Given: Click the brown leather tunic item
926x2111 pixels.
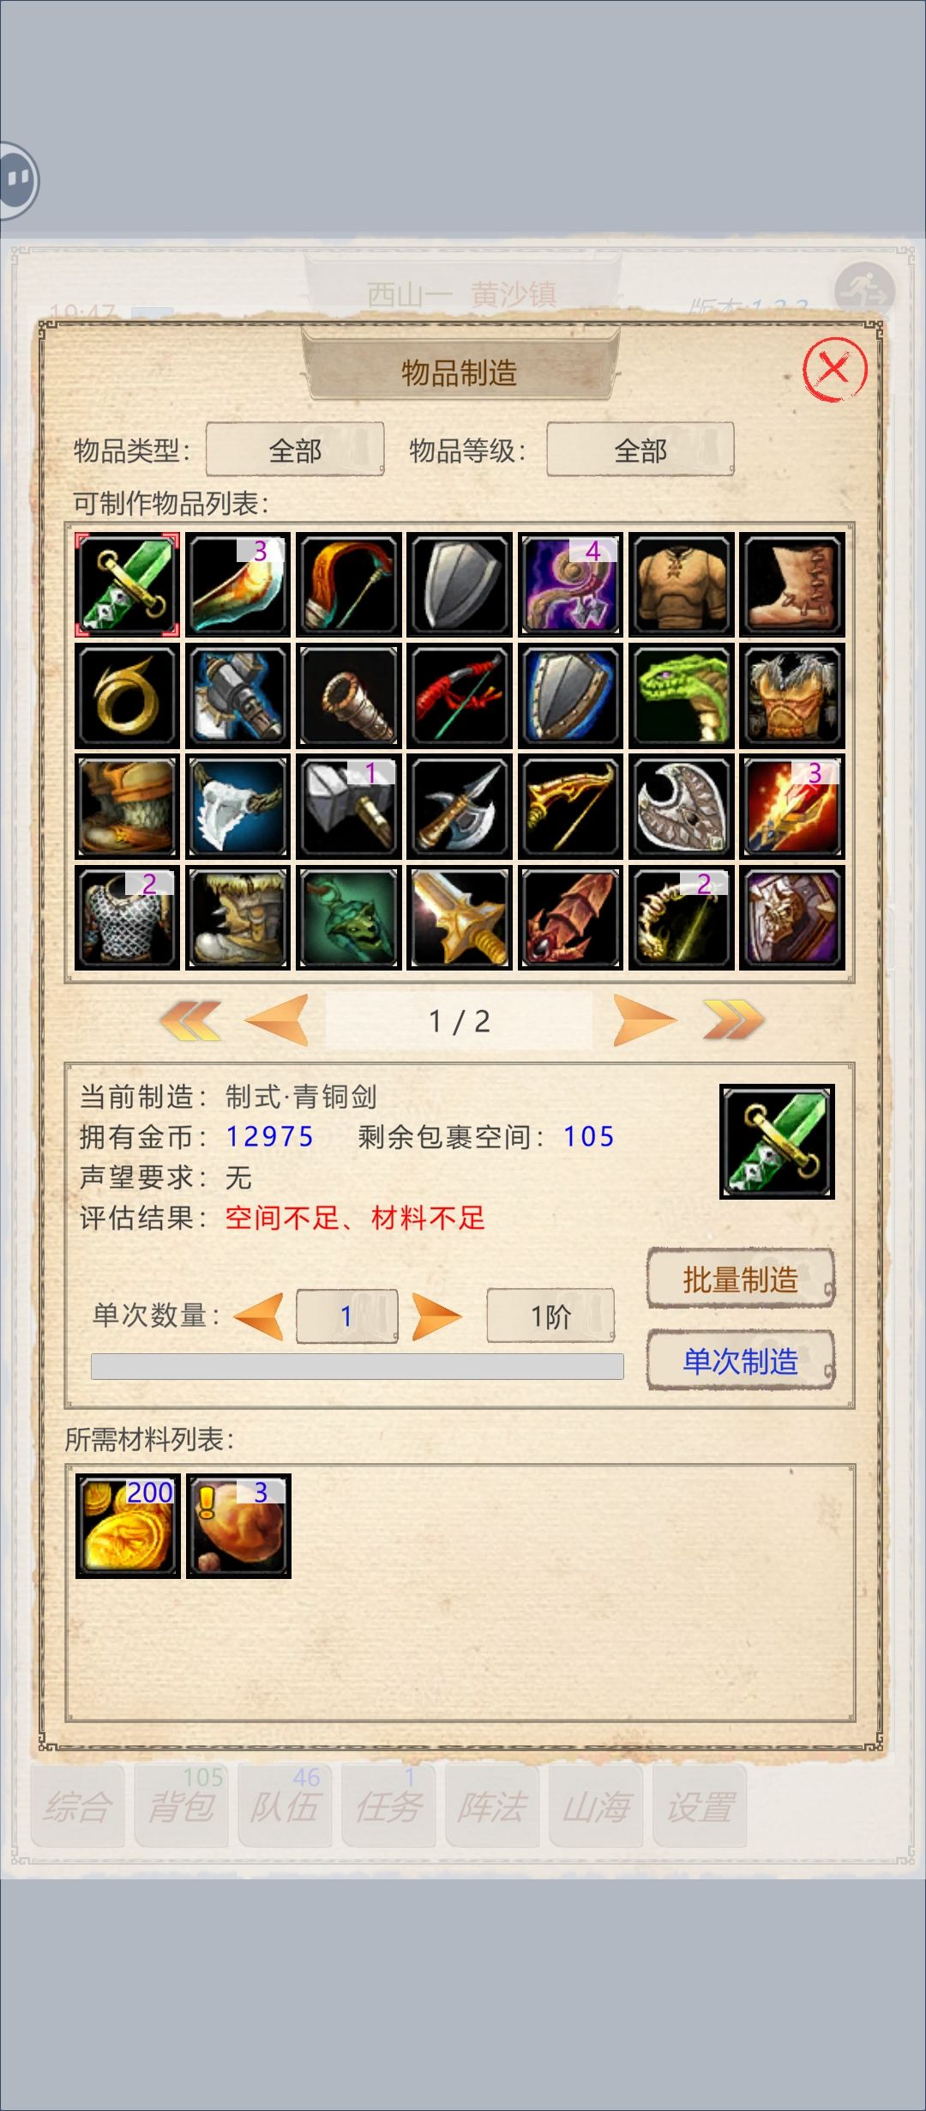Looking at the screenshot, I should [682, 584].
